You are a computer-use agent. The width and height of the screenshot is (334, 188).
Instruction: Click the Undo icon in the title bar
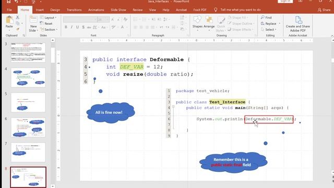(x=16, y=2)
